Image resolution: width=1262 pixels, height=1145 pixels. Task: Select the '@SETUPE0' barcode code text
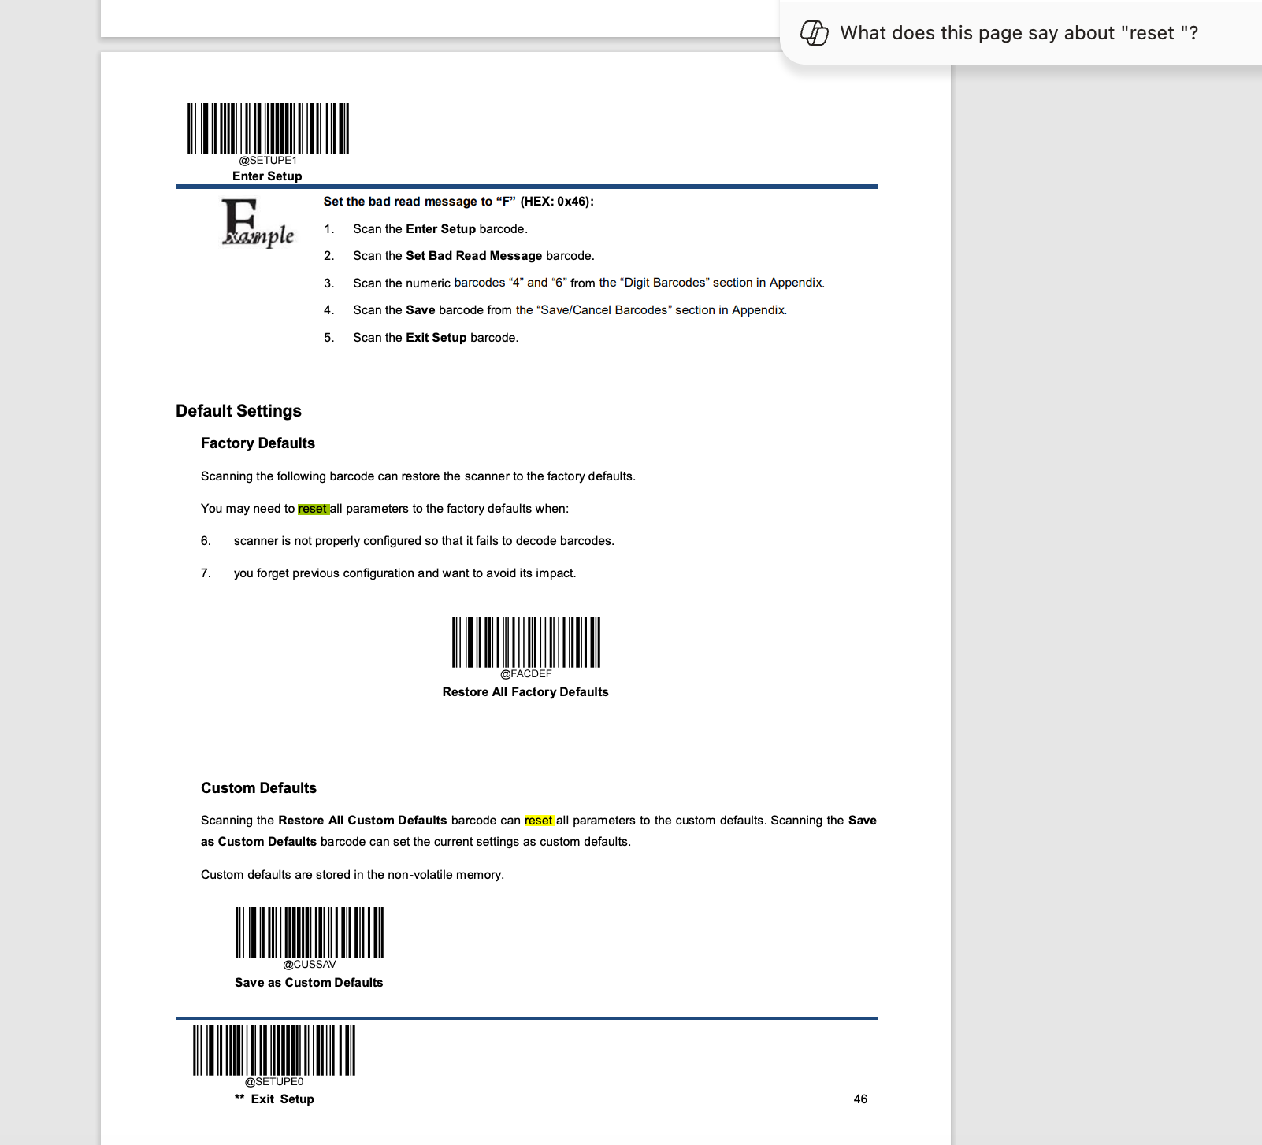point(274,1082)
